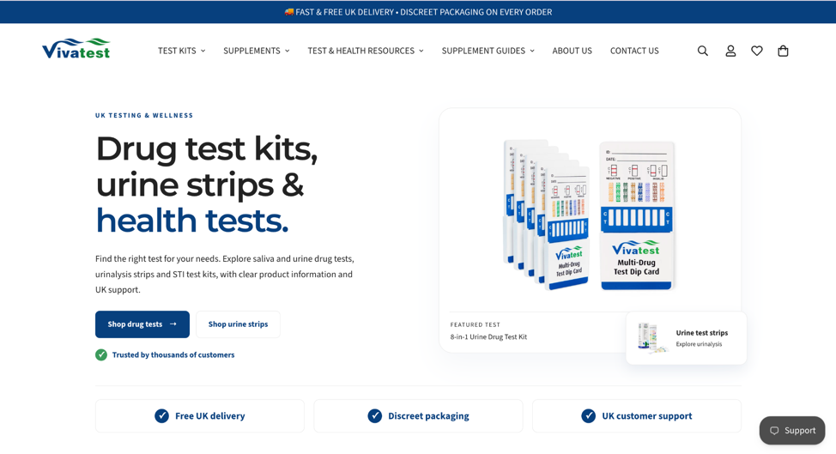Click the Multi-Drug Test Dip Card product image
This screenshot has height=454, width=836.
point(589,215)
